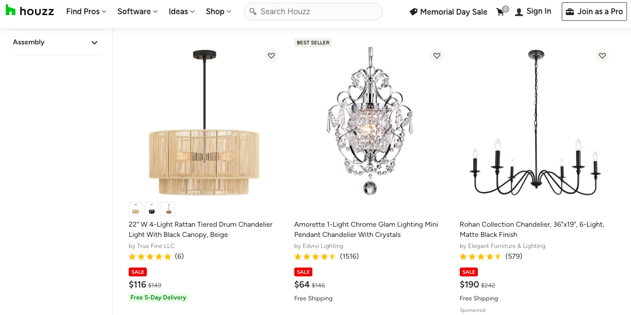This screenshot has width=631, height=315.
Task: Favorite the Amorette Chrome pendant chandelier
Action: (x=437, y=56)
